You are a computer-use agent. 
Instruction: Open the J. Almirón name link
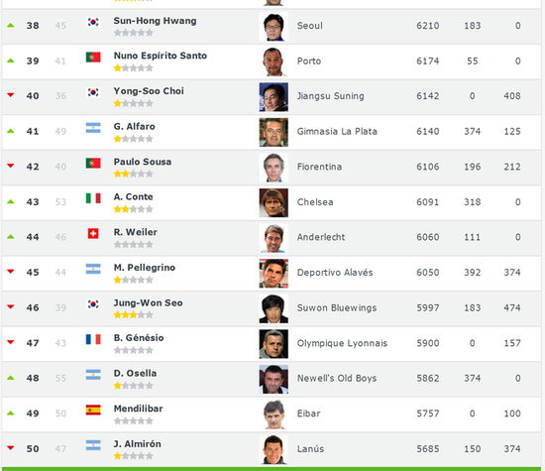coord(138,444)
